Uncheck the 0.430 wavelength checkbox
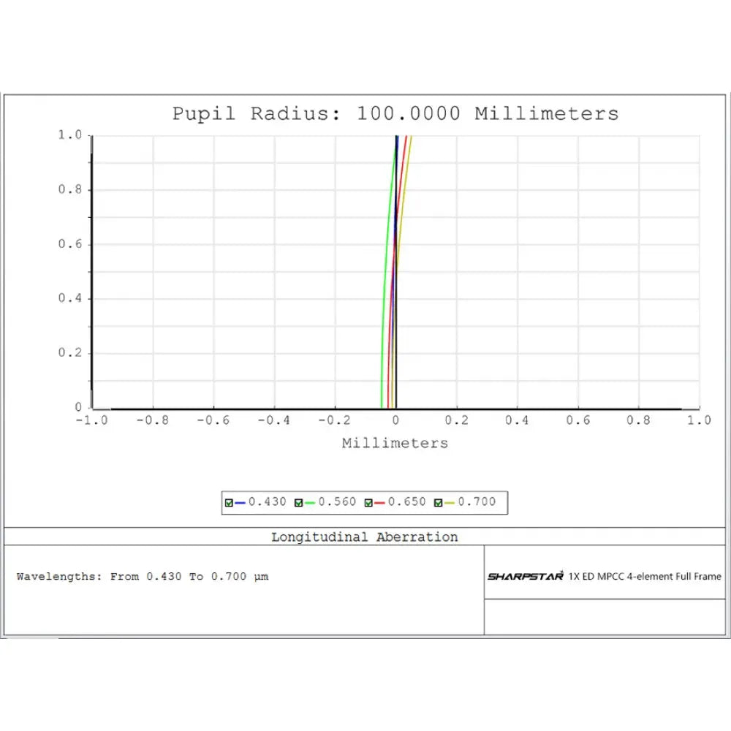This screenshot has height=731, width=731. (x=229, y=503)
